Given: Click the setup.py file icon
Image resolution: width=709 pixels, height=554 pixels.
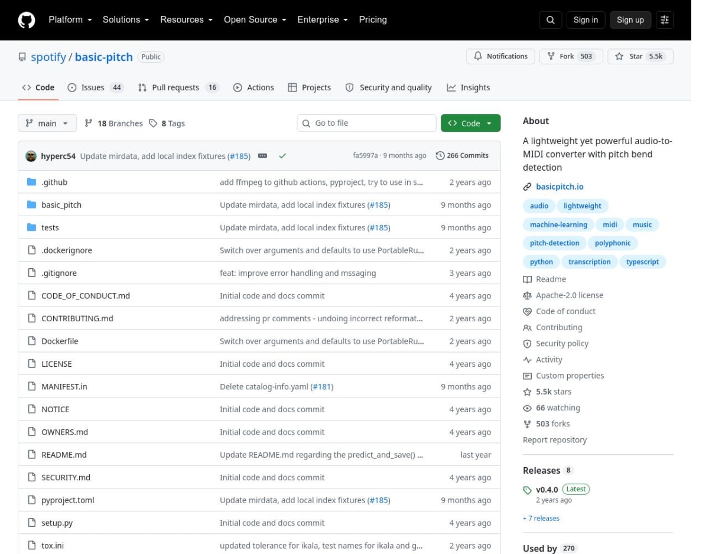Looking at the screenshot, I should click(32, 523).
